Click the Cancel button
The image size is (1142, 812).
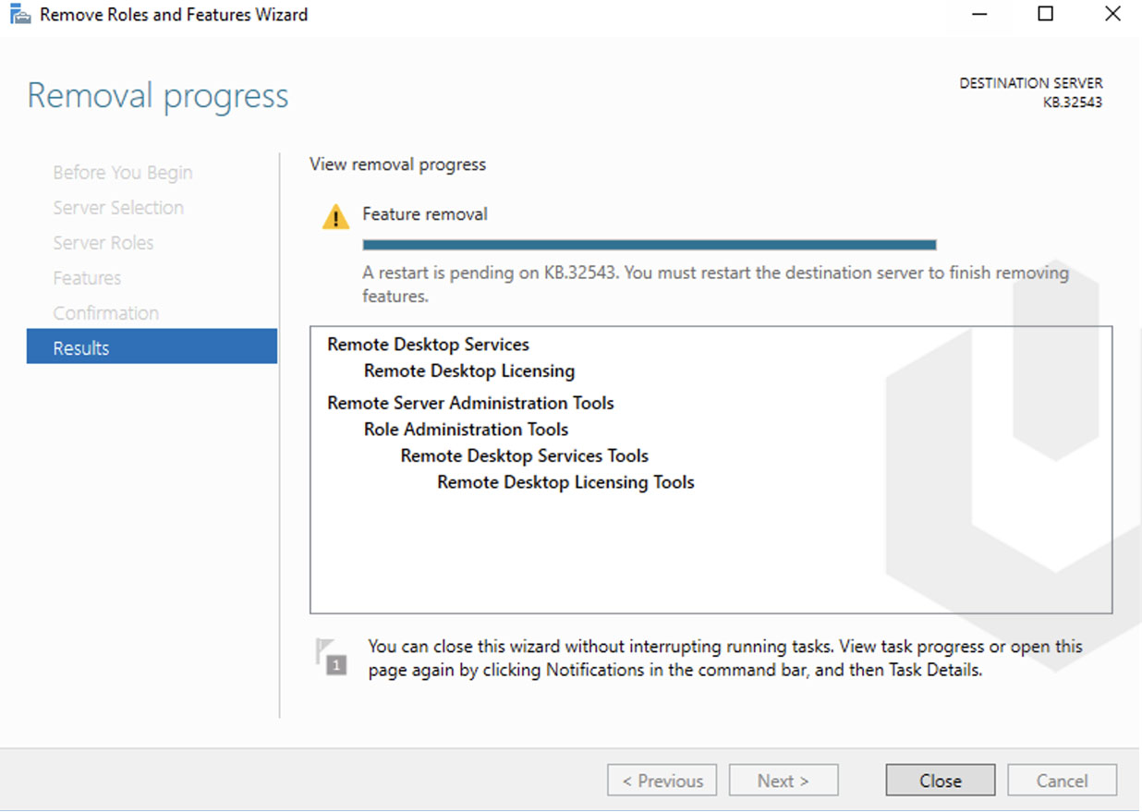[x=1062, y=780]
